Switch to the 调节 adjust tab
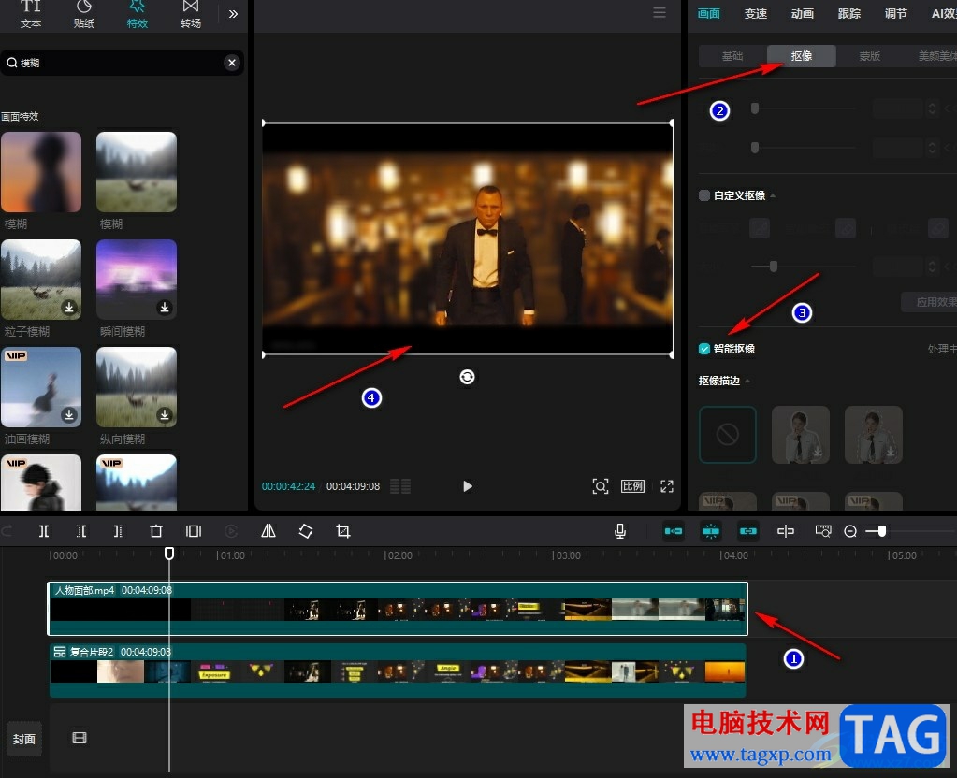 click(x=896, y=13)
